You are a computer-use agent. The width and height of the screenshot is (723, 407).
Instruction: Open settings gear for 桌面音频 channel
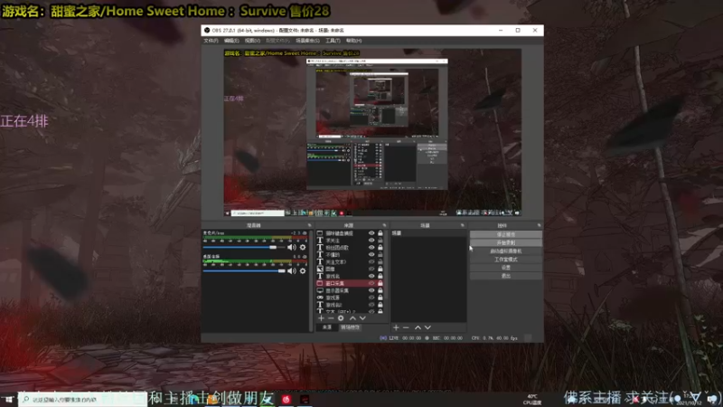point(303,270)
